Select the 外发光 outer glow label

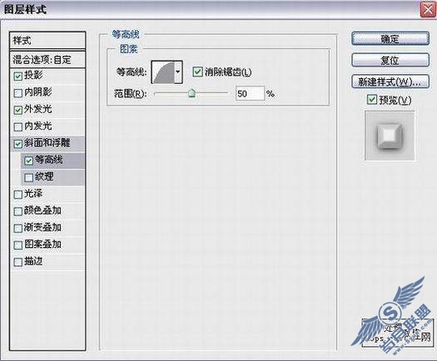(38, 109)
